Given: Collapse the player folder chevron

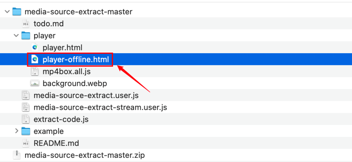Looking at the screenshot, I should pos(16,35).
